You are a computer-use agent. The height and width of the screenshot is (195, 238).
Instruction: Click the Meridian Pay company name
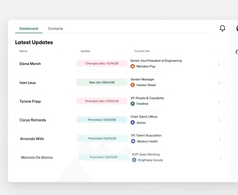146,66
